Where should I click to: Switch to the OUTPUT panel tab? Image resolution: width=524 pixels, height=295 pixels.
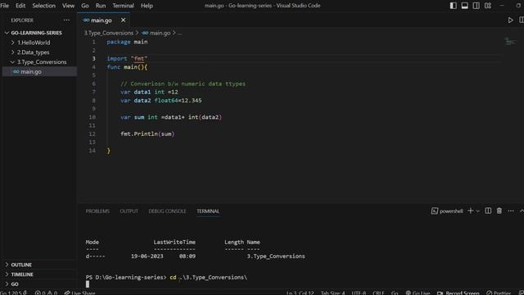[x=129, y=211]
